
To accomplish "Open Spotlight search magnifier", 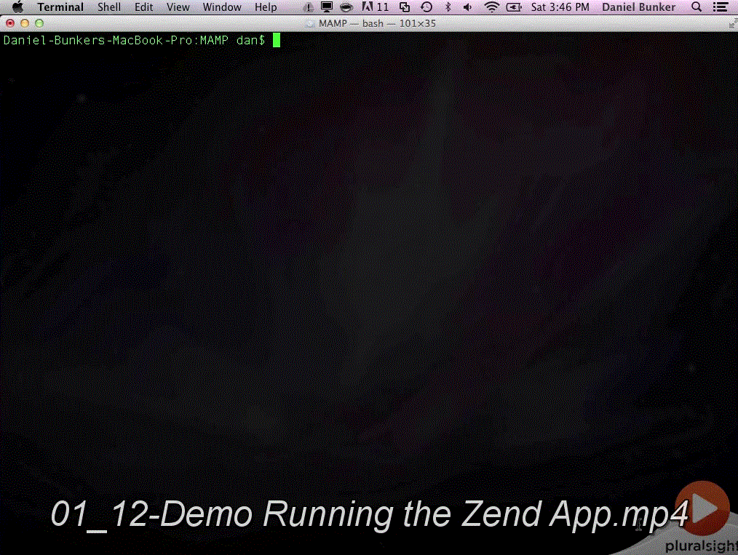I will (x=697, y=7).
